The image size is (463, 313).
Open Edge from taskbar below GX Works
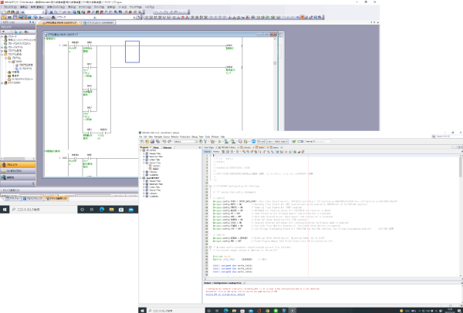(102, 210)
